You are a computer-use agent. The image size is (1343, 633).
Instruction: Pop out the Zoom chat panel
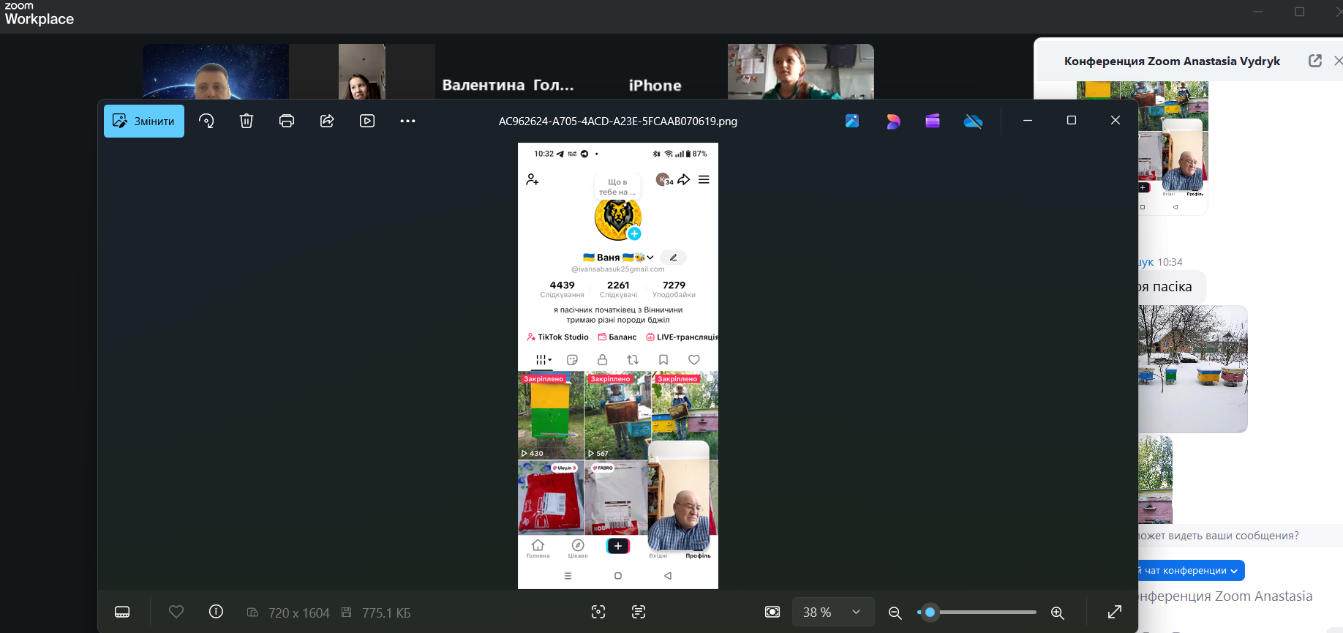click(x=1314, y=61)
